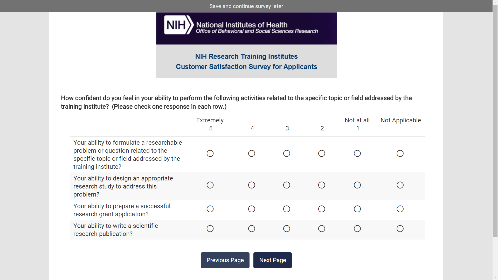Pick 2 for preparing a grant application
This screenshot has height=280, width=498.
322,209
